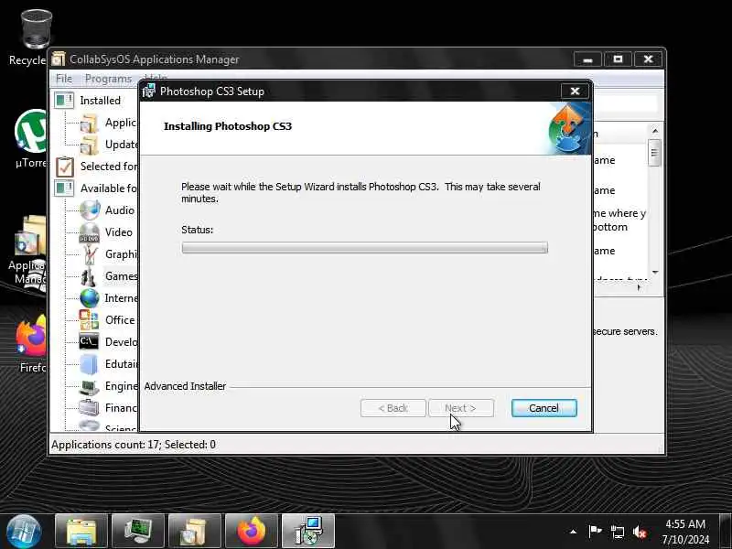Viewport: 732px width, 549px height.
Task: Select the Engineering category computer icon
Action: point(89,386)
